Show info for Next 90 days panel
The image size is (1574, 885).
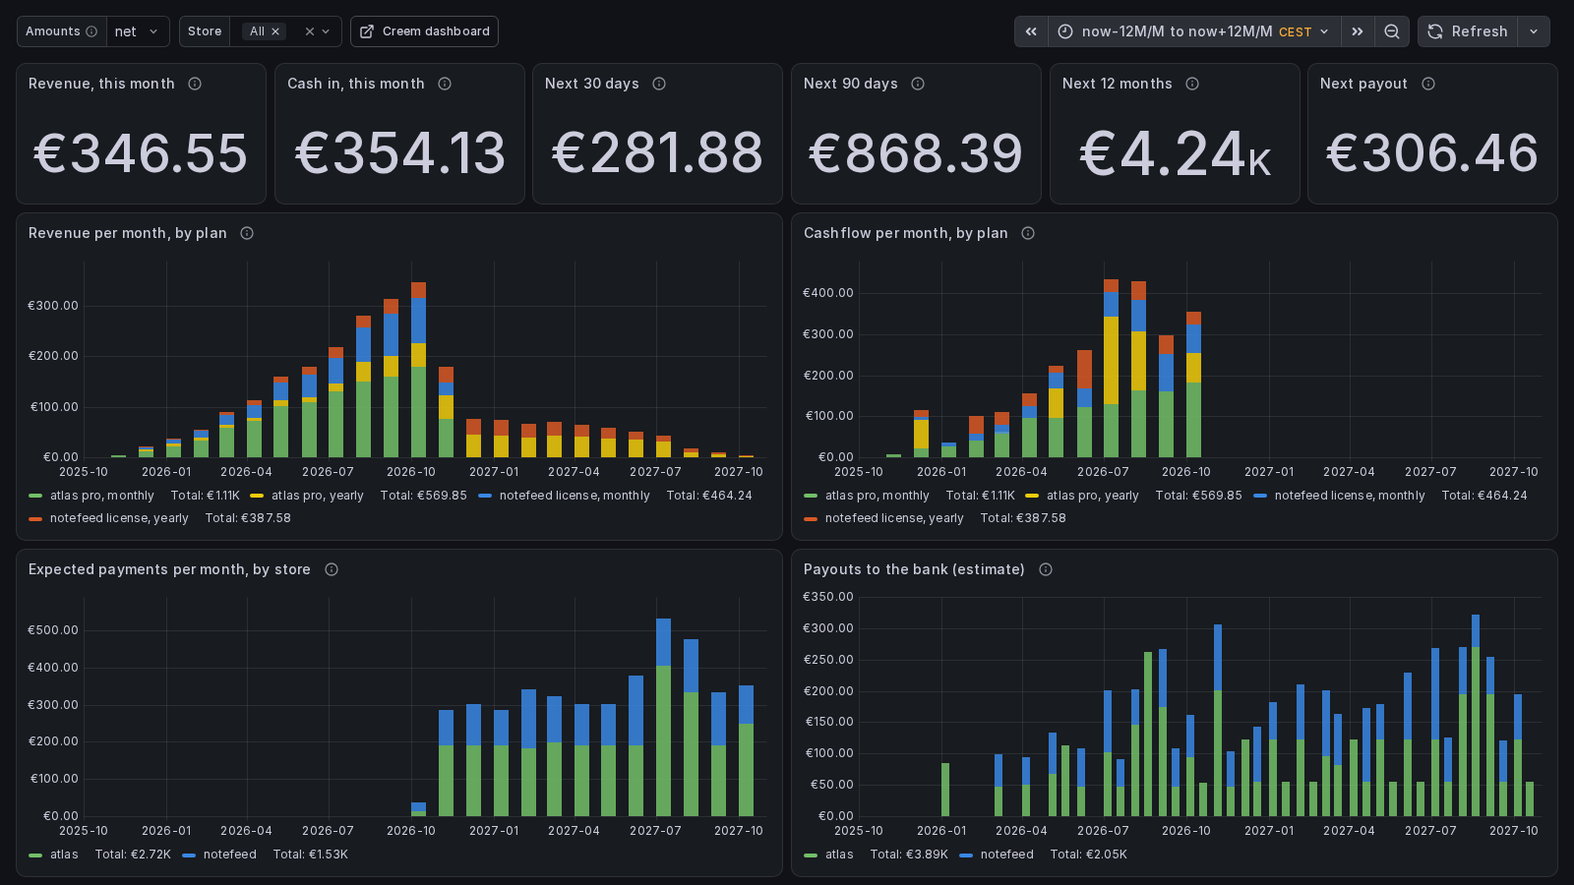pyautogui.click(x=918, y=84)
